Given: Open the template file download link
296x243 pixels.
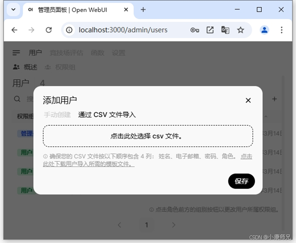Looking at the screenshot, I should coord(89,164).
